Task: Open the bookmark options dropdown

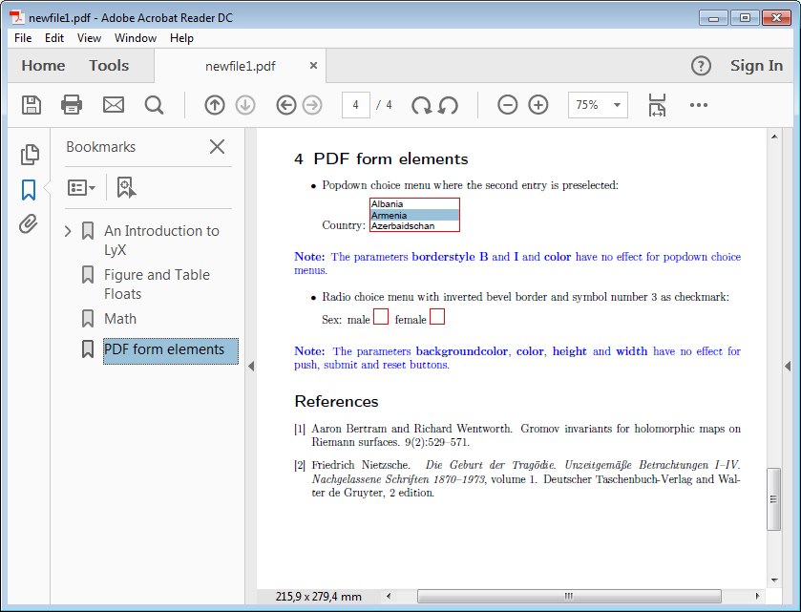Action: (81, 188)
